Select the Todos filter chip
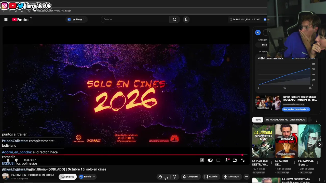The height and width of the screenshot is (183, 326). tap(257, 120)
